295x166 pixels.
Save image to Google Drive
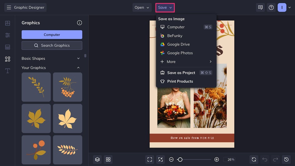(x=186, y=44)
